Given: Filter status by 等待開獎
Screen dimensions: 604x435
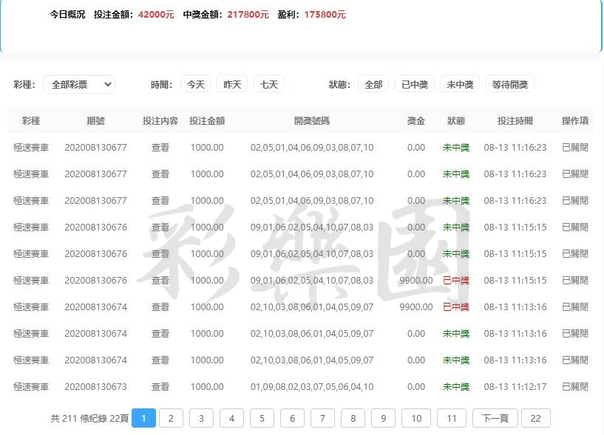Looking at the screenshot, I should pos(509,84).
